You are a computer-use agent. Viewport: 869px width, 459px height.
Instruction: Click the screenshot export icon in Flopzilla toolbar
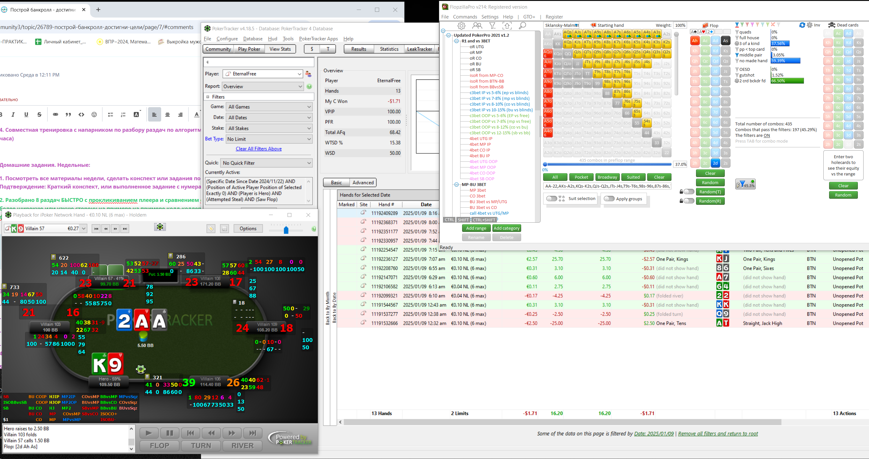507,26
